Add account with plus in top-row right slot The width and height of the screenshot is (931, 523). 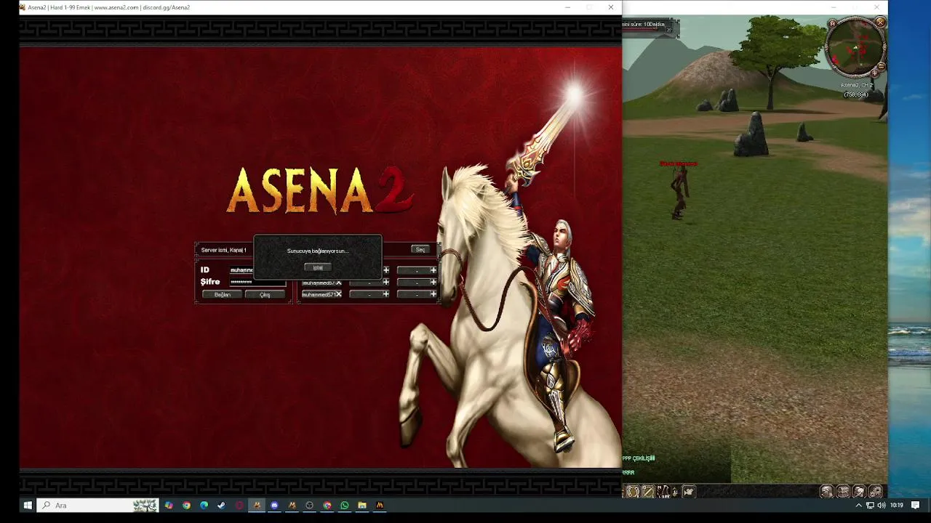pos(433,270)
